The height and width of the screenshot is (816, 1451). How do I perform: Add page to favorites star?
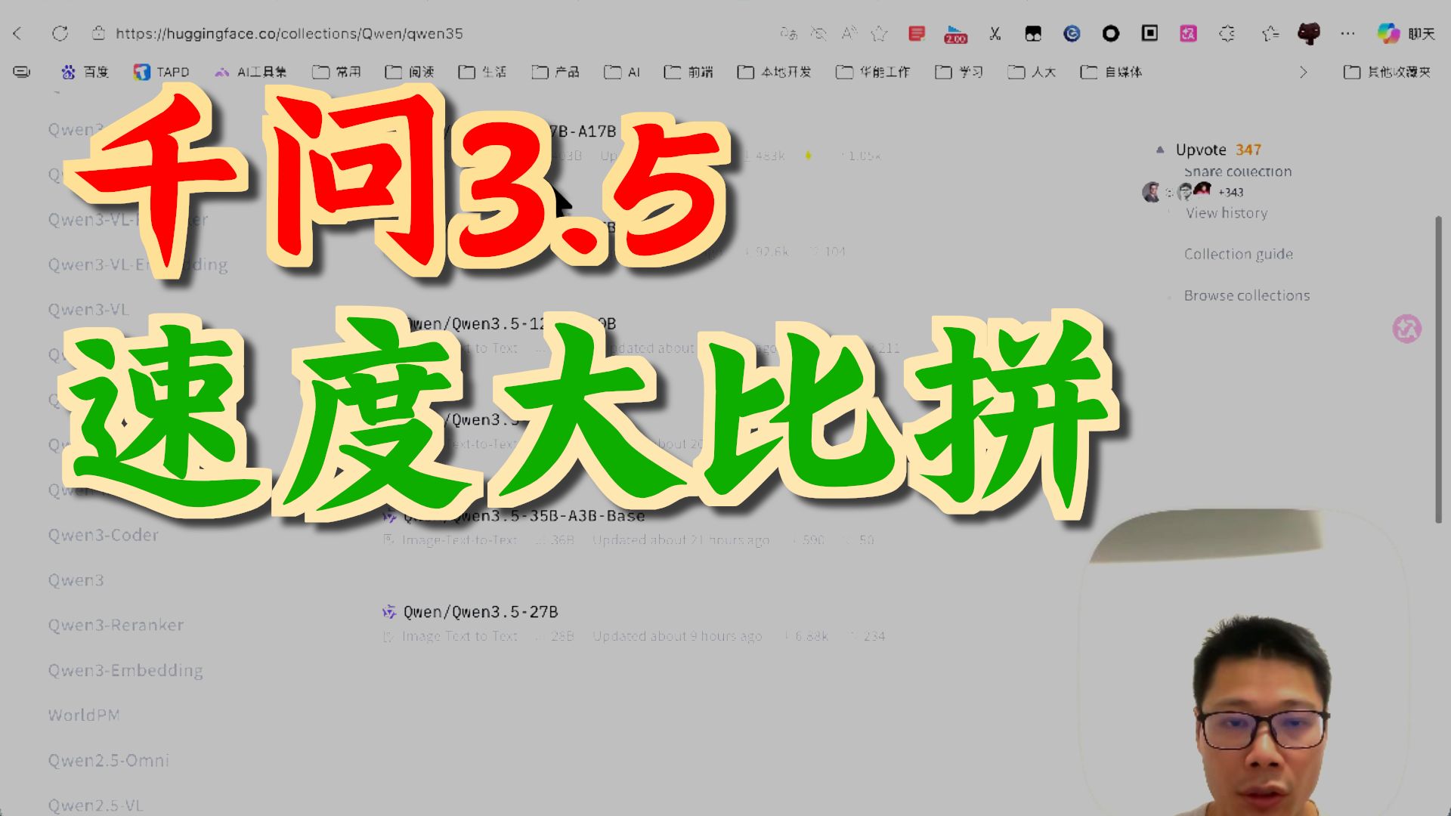pos(879,33)
